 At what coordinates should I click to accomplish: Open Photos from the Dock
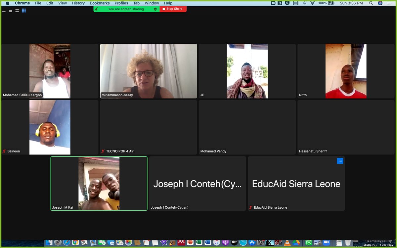click(128, 242)
